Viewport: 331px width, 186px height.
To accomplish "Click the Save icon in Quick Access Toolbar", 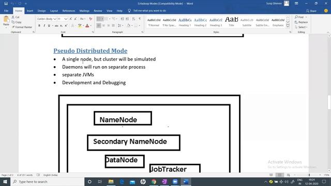I will 6,4.
